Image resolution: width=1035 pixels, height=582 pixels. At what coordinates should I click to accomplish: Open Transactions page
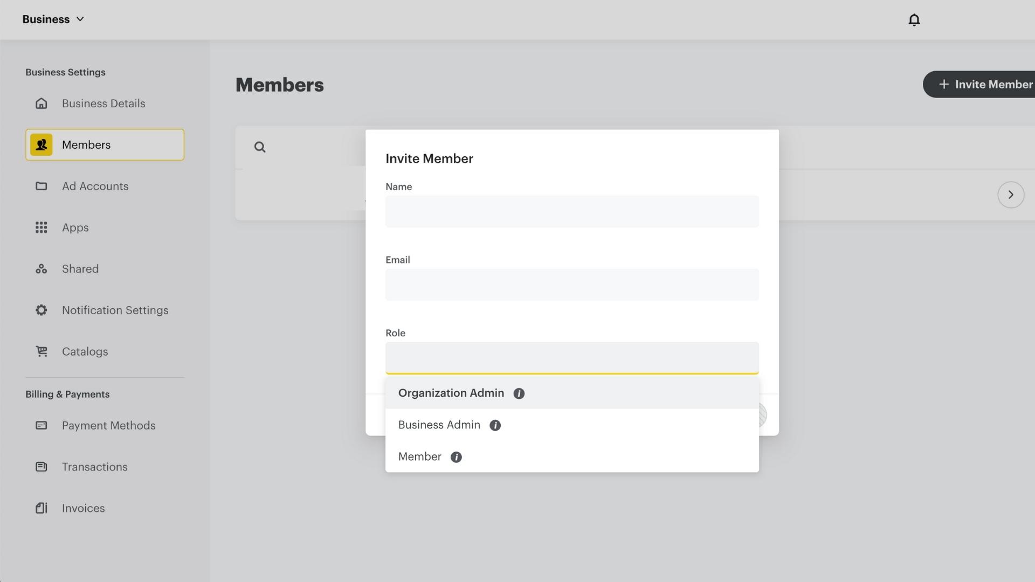[x=105, y=467]
